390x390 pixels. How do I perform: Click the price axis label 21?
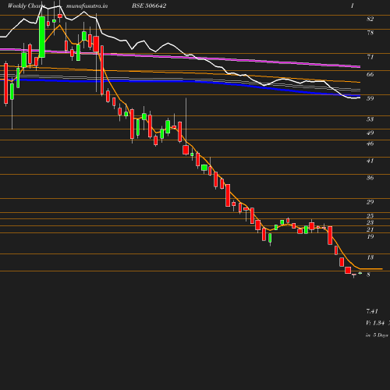click(370, 229)
